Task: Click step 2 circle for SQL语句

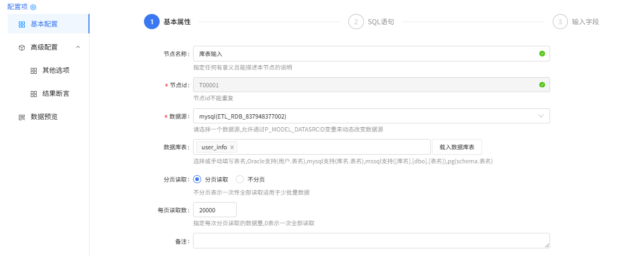Action: coord(356,22)
